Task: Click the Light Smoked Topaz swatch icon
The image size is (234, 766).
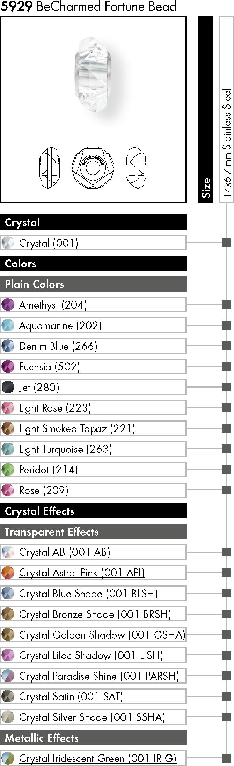Action: (x=8, y=428)
